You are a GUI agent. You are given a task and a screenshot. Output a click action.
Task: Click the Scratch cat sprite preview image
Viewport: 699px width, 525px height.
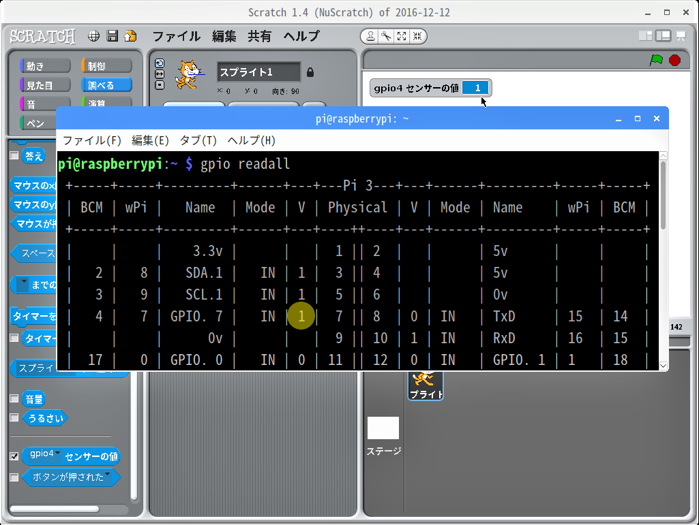(x=189, y=75)
